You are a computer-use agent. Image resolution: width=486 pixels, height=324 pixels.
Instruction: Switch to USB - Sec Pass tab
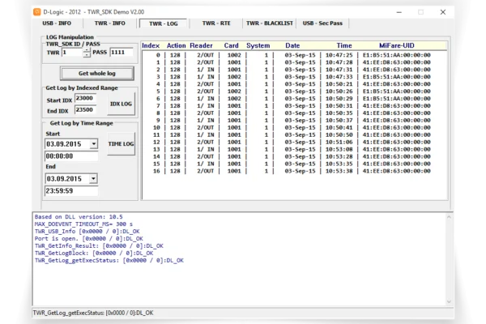[x=322, y=23]
